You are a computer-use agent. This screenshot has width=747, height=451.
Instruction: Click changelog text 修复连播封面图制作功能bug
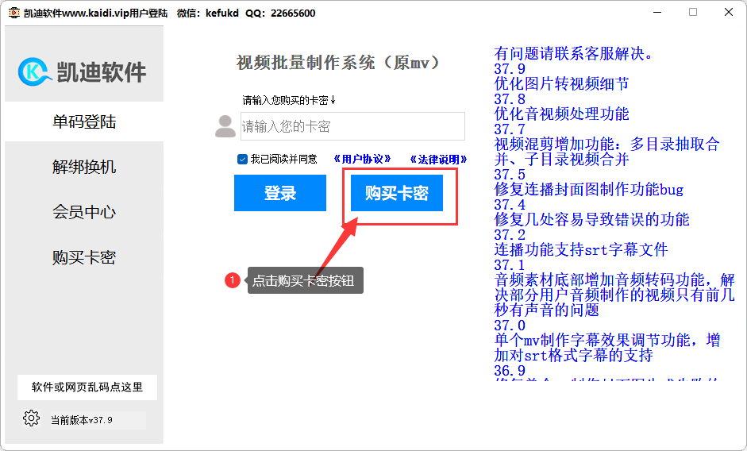[x=589, y=189]
